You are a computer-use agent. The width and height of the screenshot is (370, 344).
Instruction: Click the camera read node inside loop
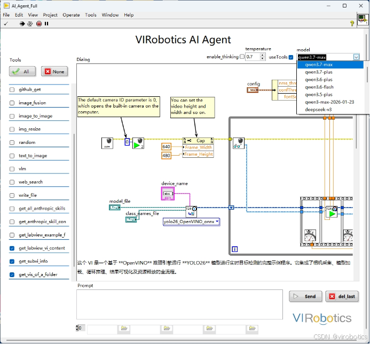pos(239,143)
